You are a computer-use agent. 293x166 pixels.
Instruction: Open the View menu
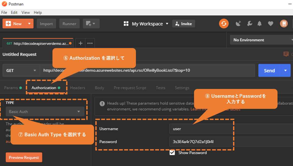click(26, 12)
